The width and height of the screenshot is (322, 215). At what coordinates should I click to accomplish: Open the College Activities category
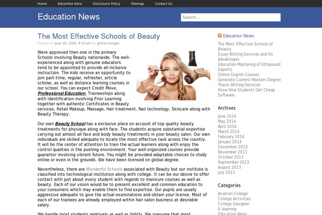click(x=234, y=199)
